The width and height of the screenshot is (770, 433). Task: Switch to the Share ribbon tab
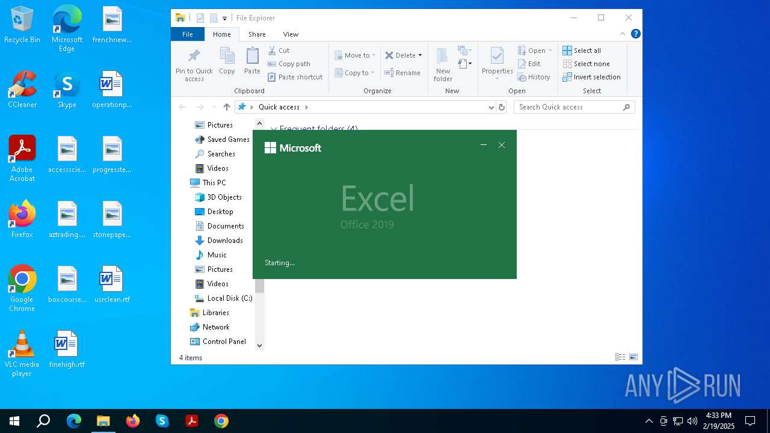[257, 34]
